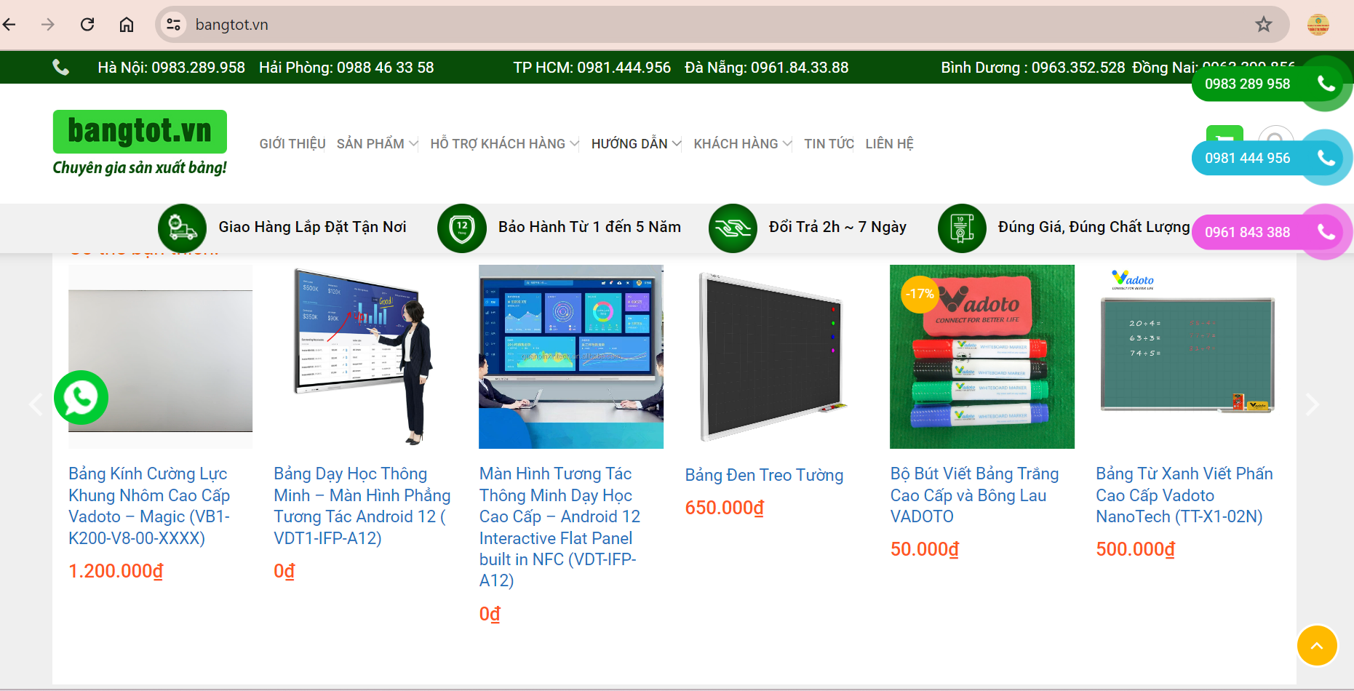Click the Hải Phòng: 0988 46 33 58 number
This screenshot has width=1354, height=691.
[346, 68]
